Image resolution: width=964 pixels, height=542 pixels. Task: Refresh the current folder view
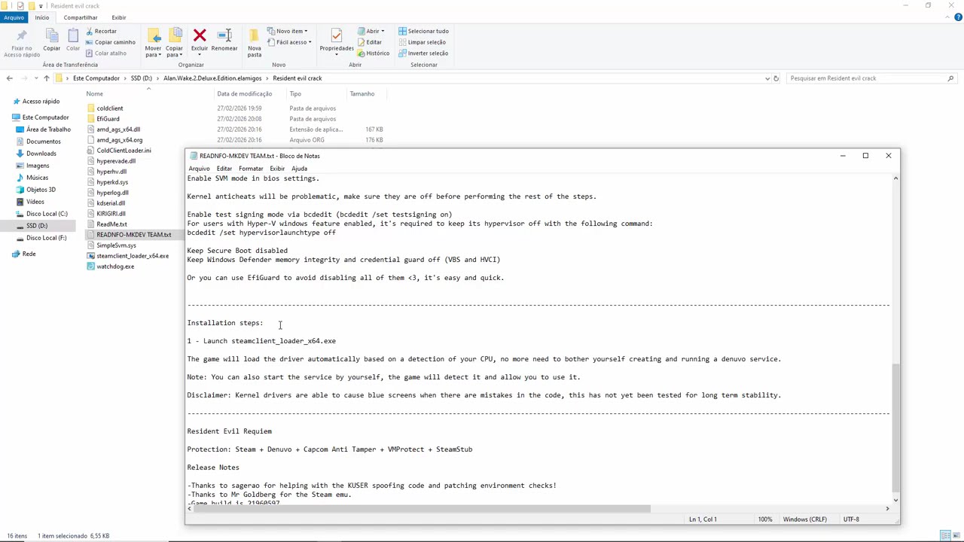[776, 78]
